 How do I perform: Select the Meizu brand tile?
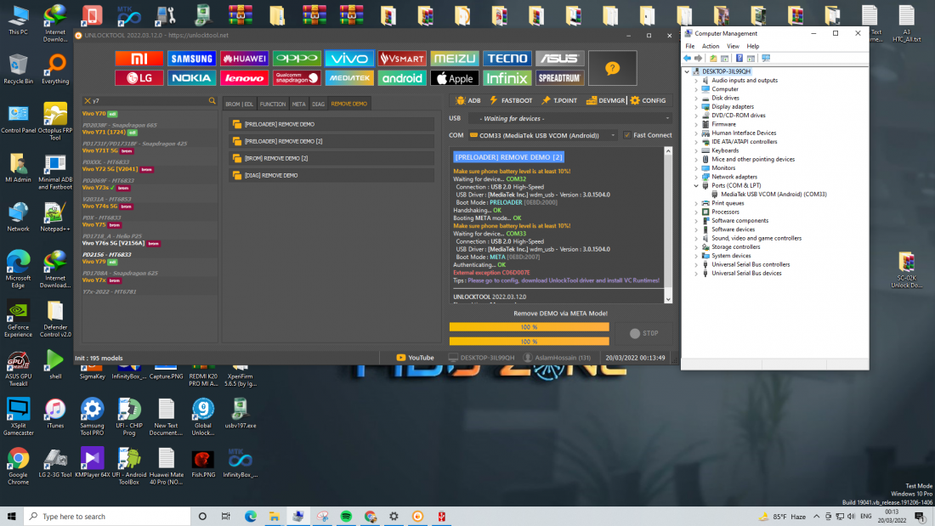tap(455, 59)
